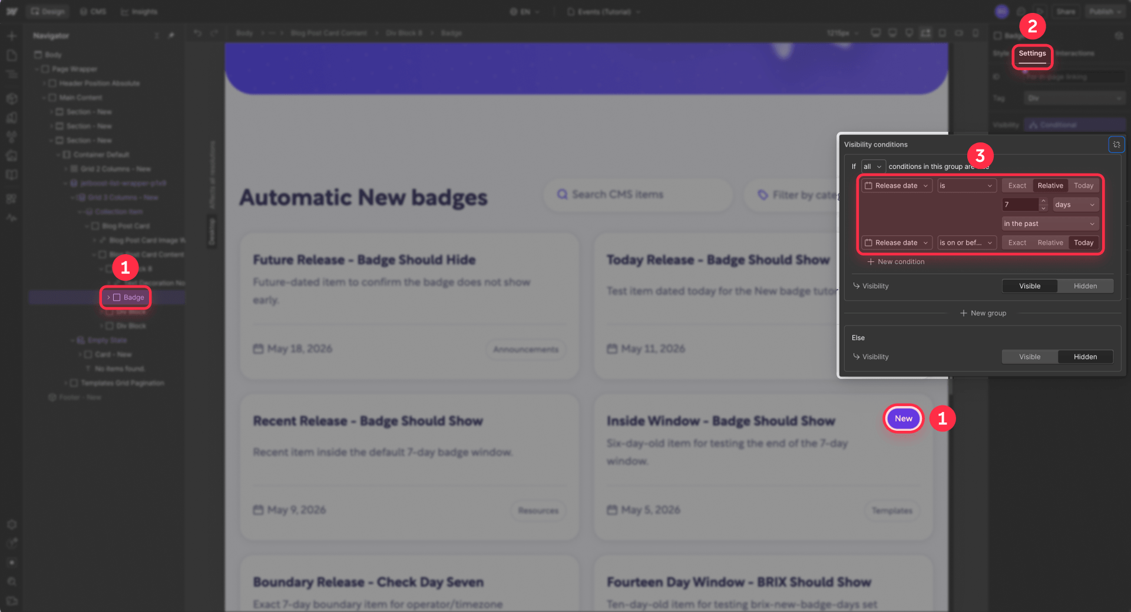Increment the days value with up arrow
Viewport: 1131px width, 612px height.
tap(1043, 201)
